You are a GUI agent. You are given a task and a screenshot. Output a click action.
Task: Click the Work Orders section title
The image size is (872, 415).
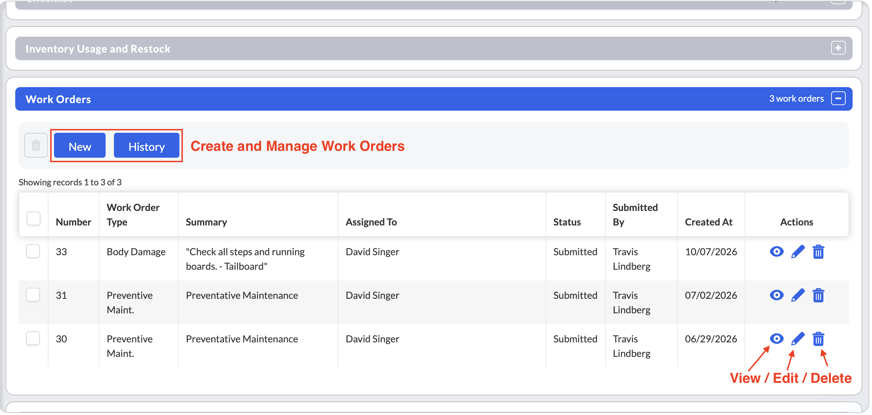click(58, 99)
